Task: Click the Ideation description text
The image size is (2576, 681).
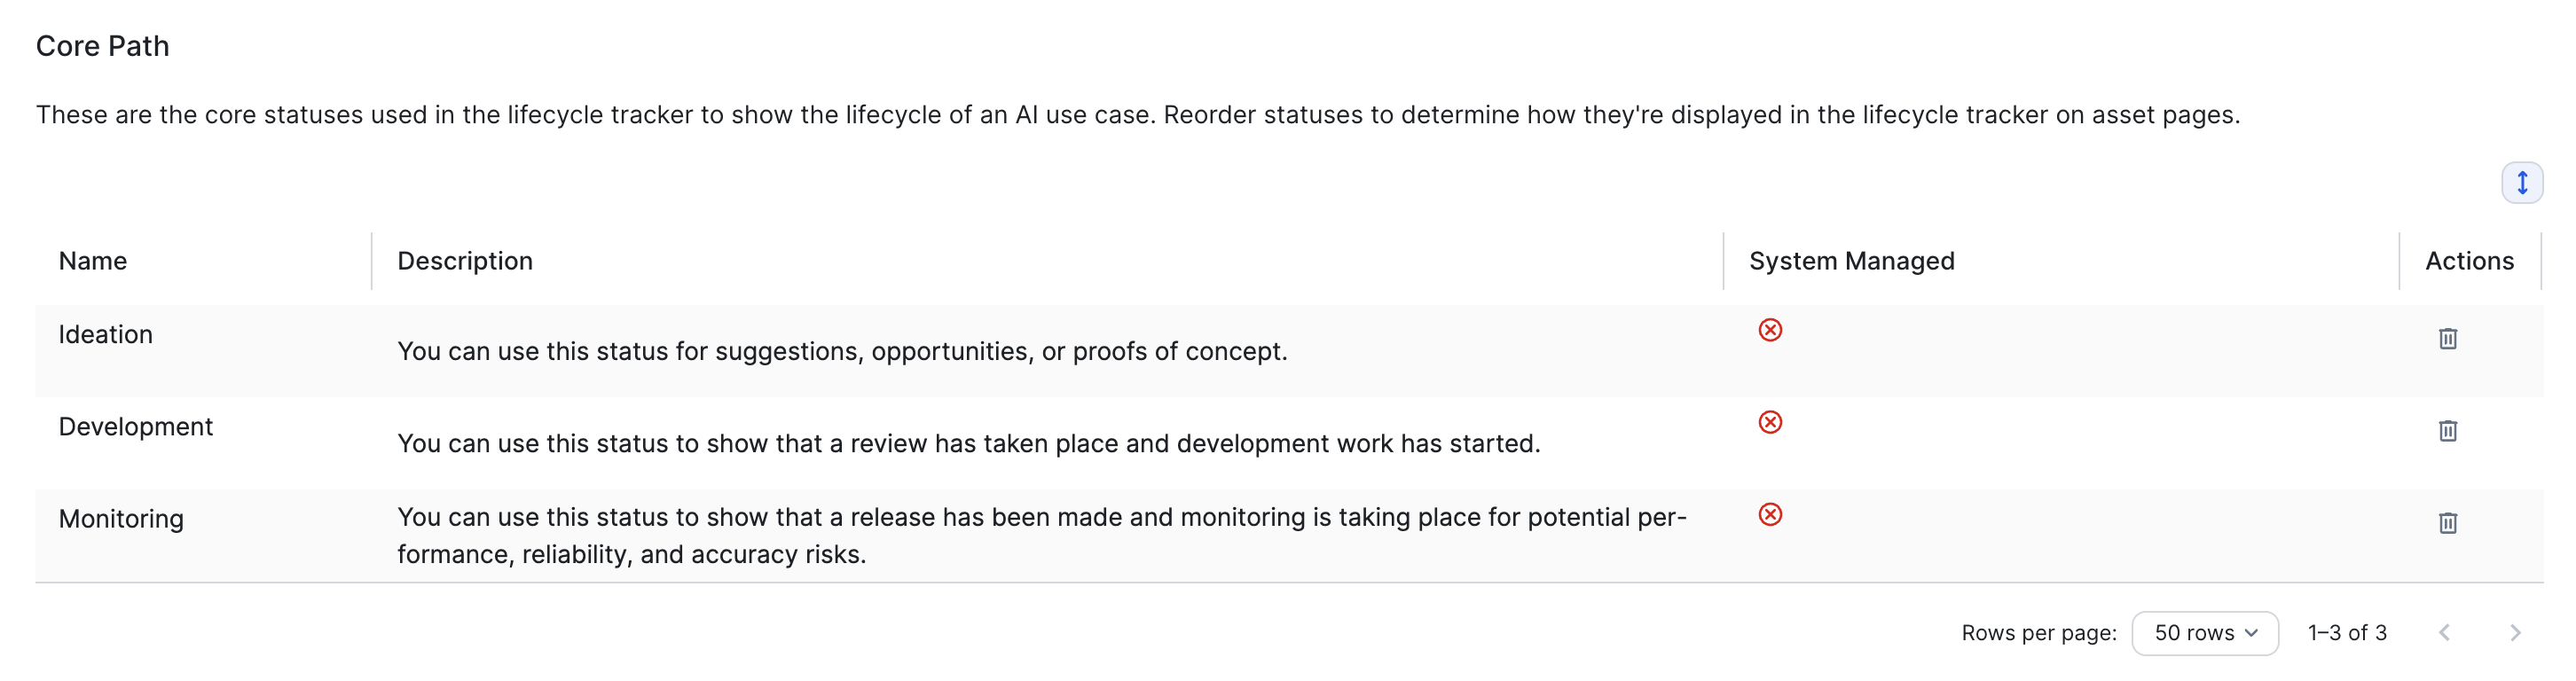Action: point(842,352)
